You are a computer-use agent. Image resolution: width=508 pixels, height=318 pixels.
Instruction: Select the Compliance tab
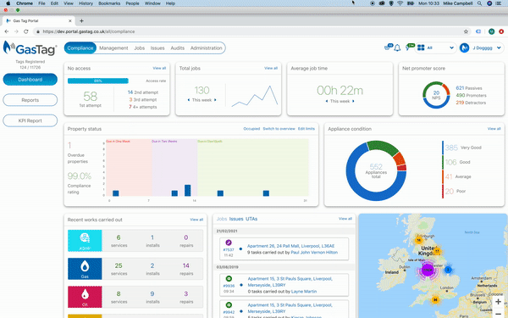80,48
